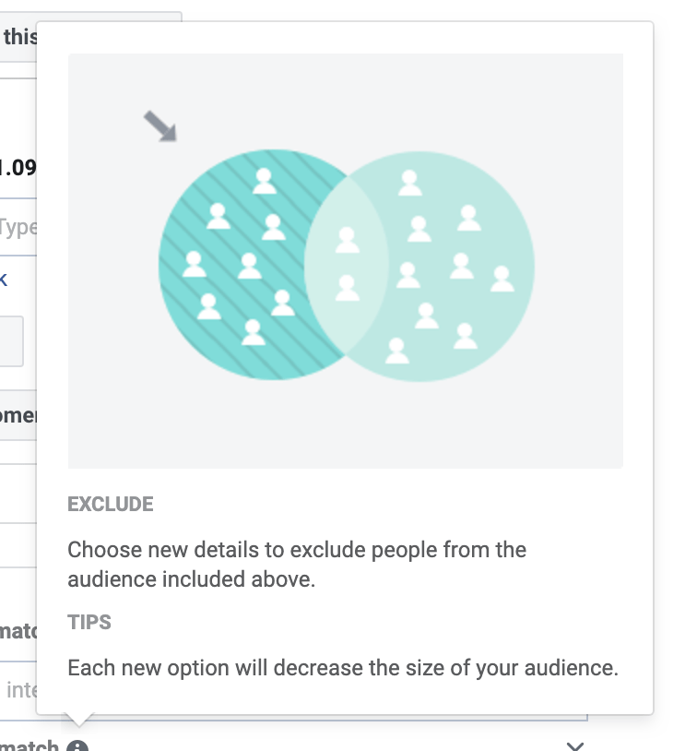Screen dimensions: 697x751
Task: Click the blue link under the Type field
Action: [4, 279]
